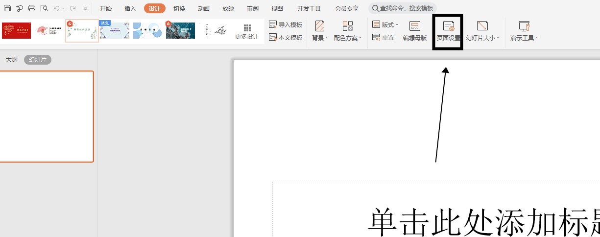The height and width of the screenshot is (237, 600).
Task: Toggle to 大纲 outline view
Action: click(x=11, y=60)
